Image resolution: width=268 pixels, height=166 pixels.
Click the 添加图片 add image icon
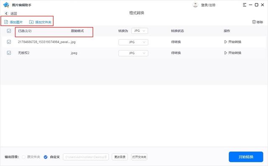tap(6, 22)
